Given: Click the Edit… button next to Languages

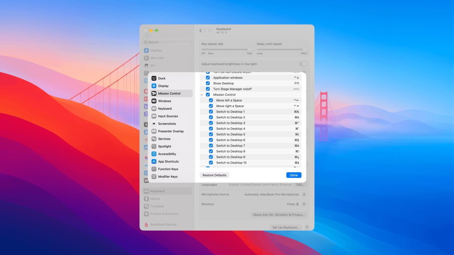Looking at the screenshot, I should (300, 185).
